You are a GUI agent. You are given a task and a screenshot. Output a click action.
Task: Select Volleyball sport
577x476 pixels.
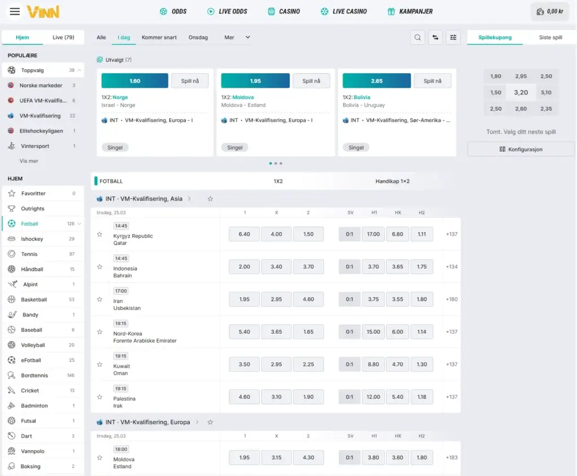pos(43,345)
